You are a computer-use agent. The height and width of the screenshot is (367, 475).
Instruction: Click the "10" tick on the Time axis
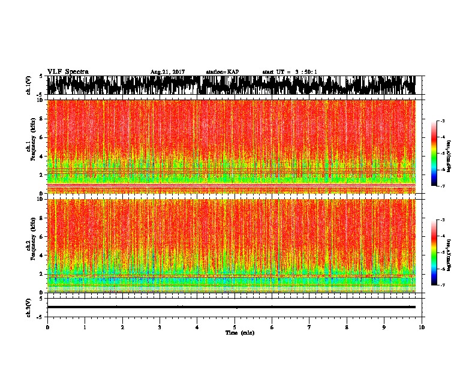pyautogui.click(x=422, y=327)
